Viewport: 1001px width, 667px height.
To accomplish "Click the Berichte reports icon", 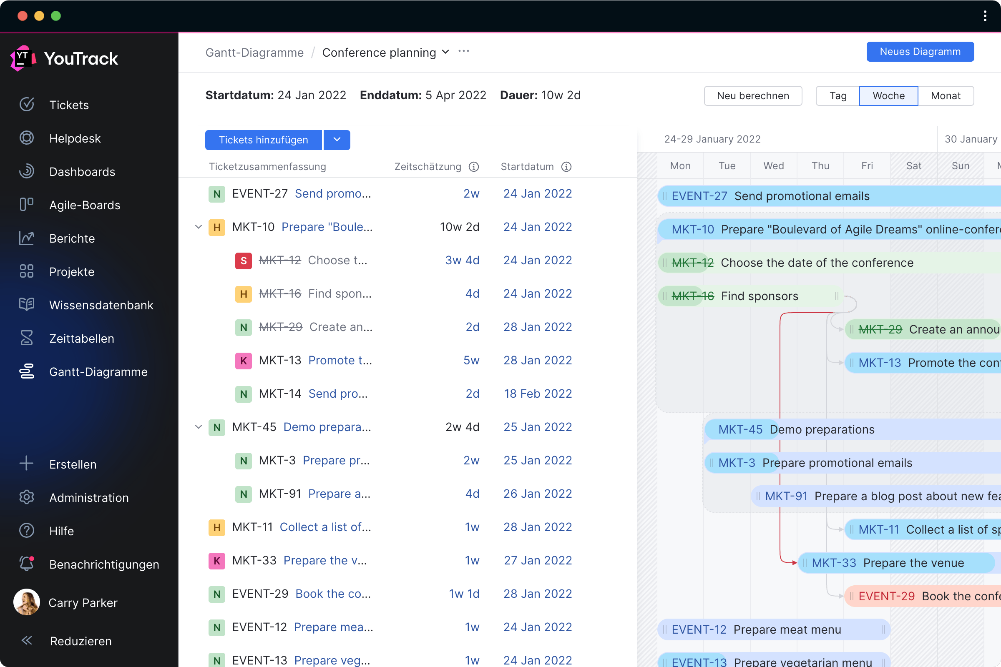I will tap(26, 238).
